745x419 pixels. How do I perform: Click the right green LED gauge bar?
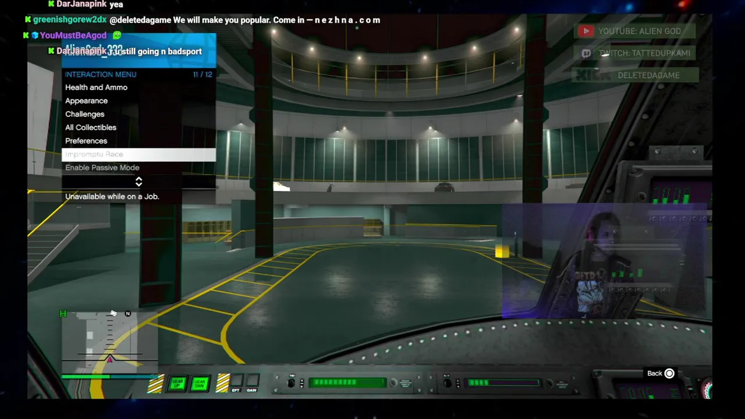[x=503, y=382]
